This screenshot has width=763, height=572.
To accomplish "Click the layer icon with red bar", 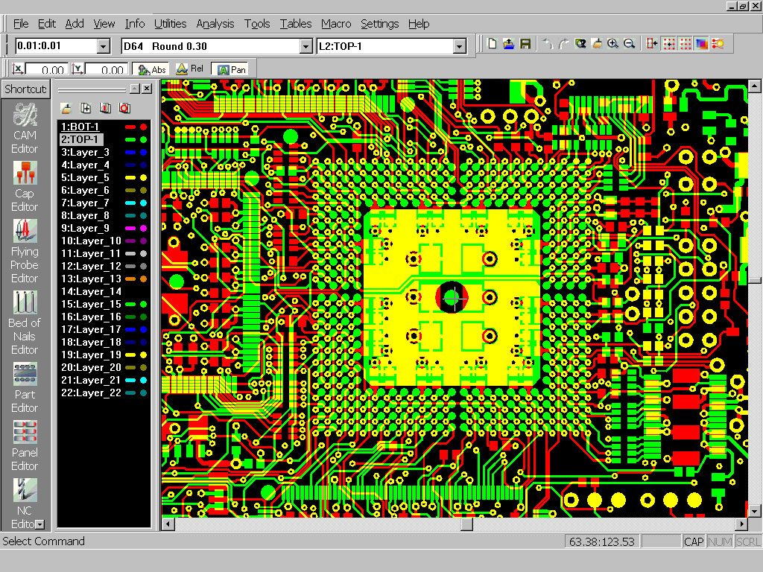I will [x=105, y=108].
